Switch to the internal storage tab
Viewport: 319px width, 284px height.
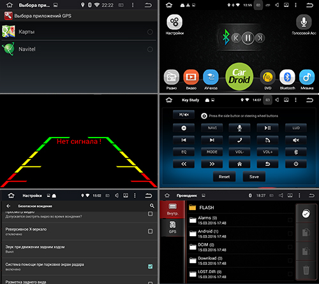pos(172,209)
